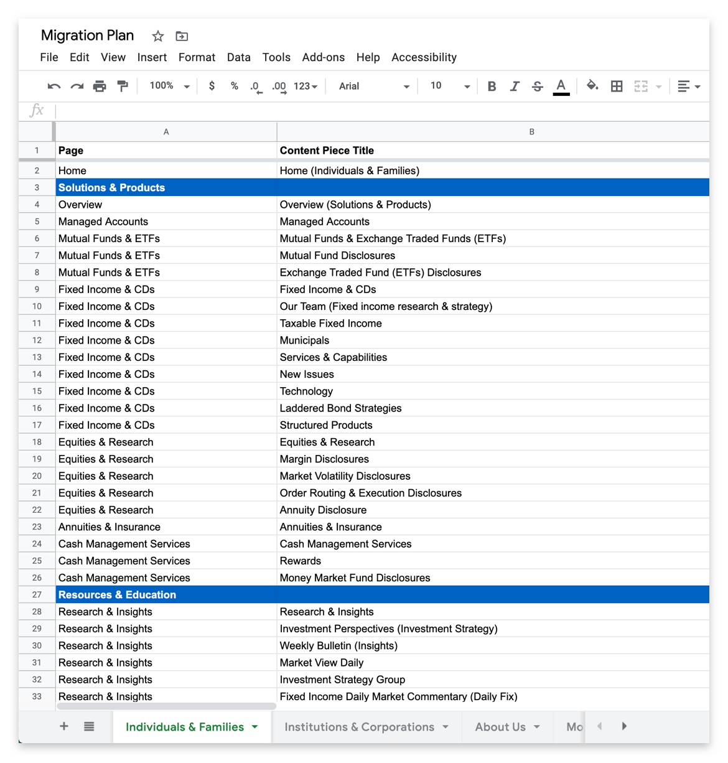Select cell 'Mutual Fund Disclosures'

pos(493,255)
